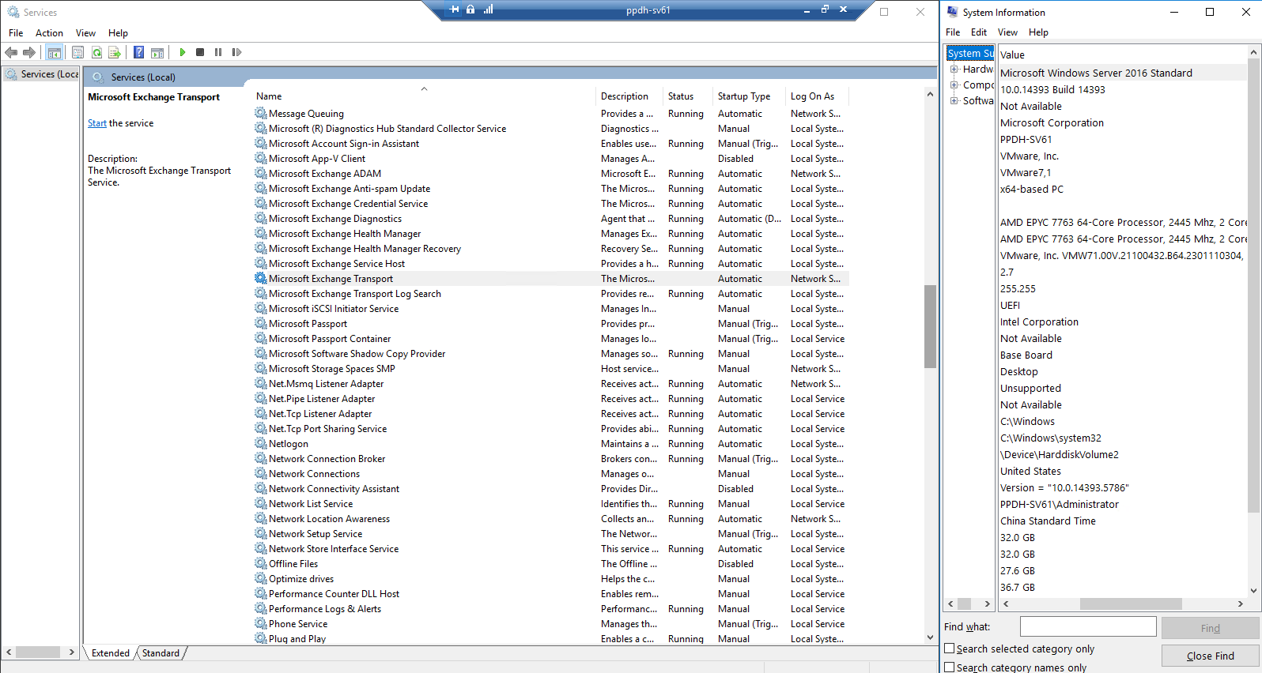Sort services by Status column header
The width and height of the screenshot is (1262, 673).
coord(686,96)
